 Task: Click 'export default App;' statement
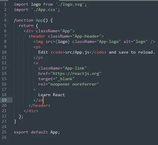37,132
